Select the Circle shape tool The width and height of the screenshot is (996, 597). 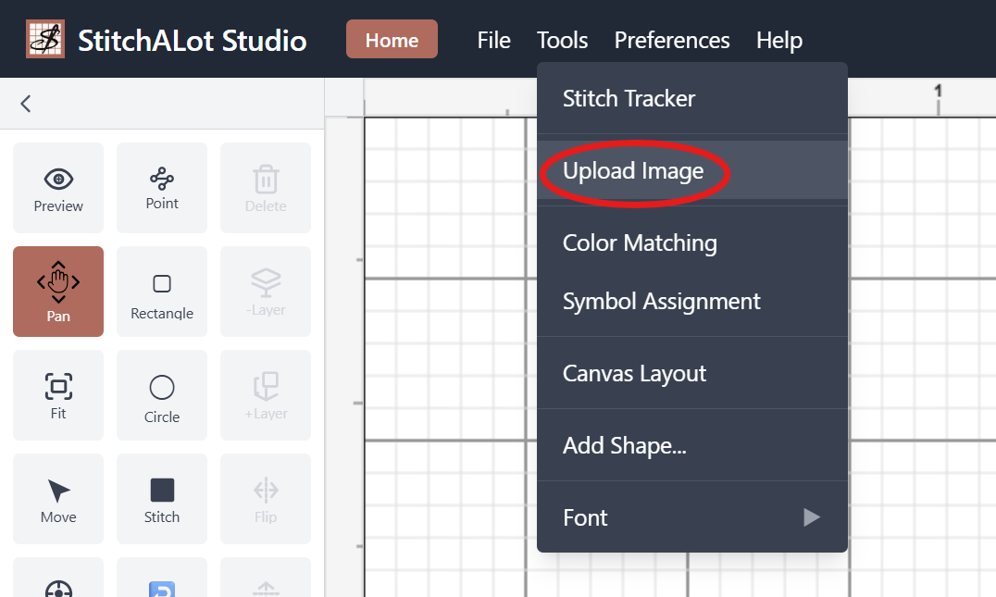pos(162,395)
